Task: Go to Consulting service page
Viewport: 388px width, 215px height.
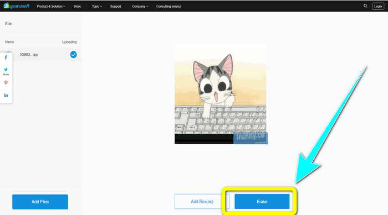Action: tap(169, 7)
